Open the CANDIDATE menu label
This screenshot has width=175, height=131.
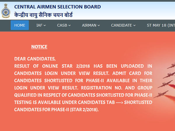(x=121, y=25)
